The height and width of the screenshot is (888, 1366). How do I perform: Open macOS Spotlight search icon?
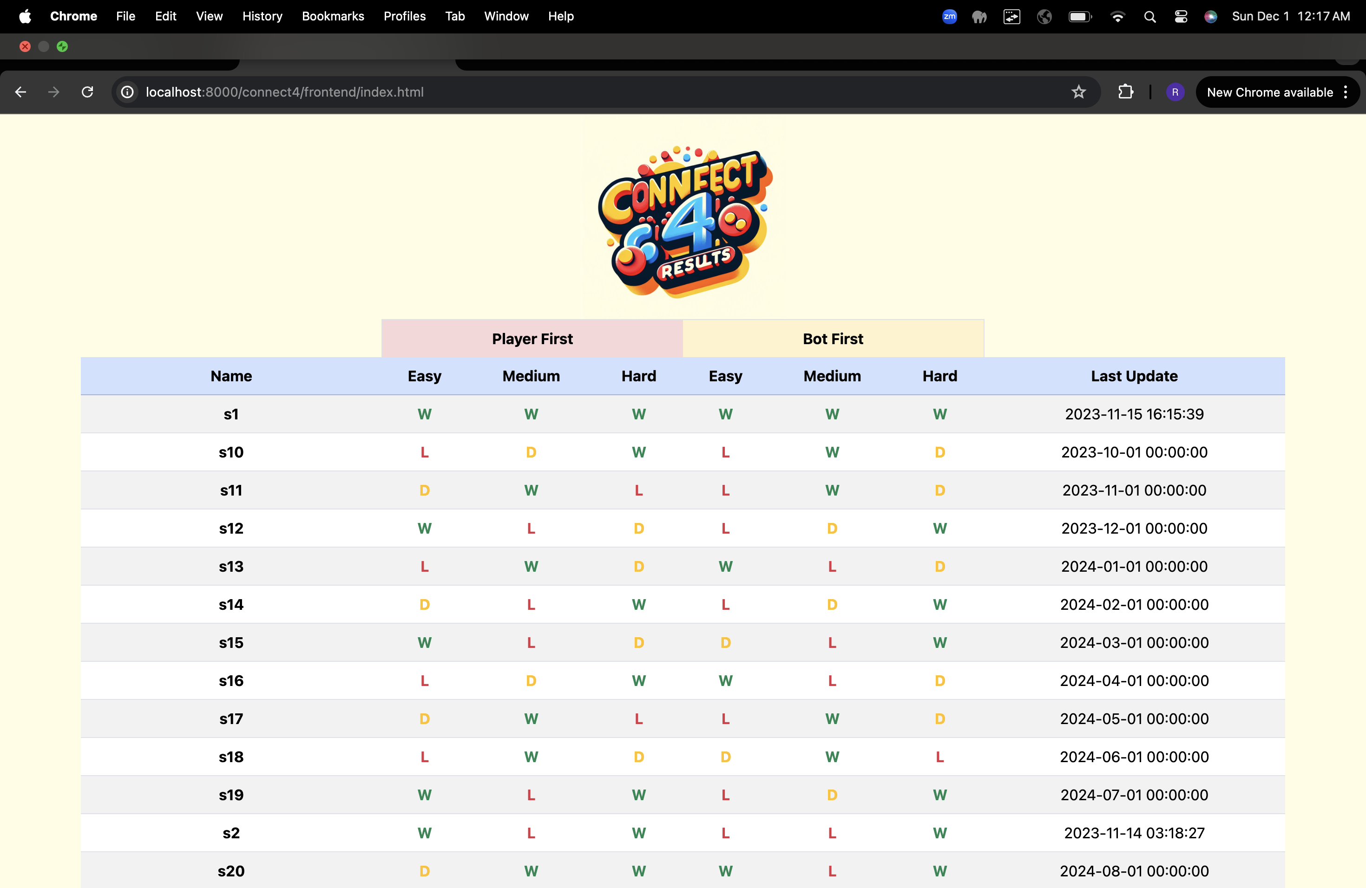tap(1149, 17)
